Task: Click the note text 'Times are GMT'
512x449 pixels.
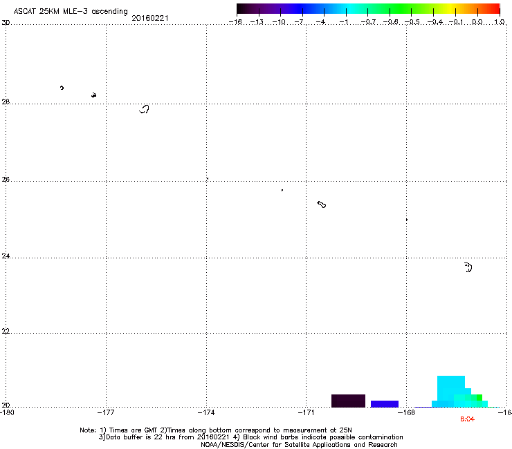Action: 133,430
